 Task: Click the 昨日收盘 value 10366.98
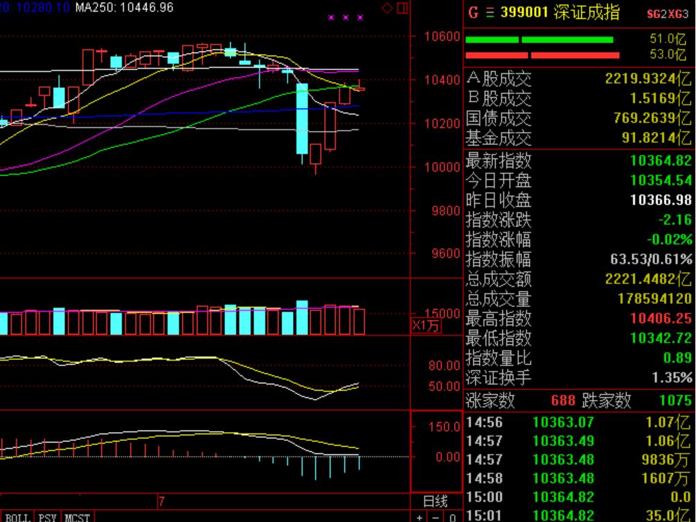pos(661,200)
